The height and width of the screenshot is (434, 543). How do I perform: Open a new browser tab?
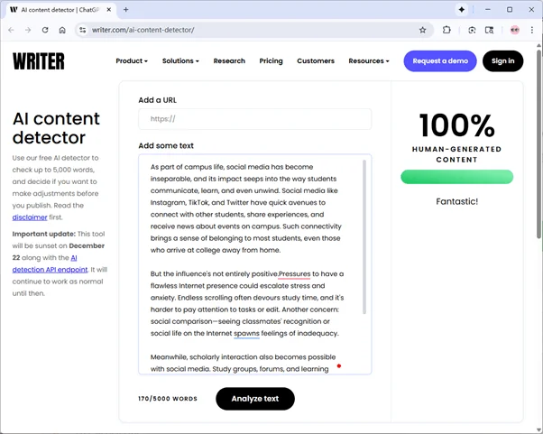125,9
